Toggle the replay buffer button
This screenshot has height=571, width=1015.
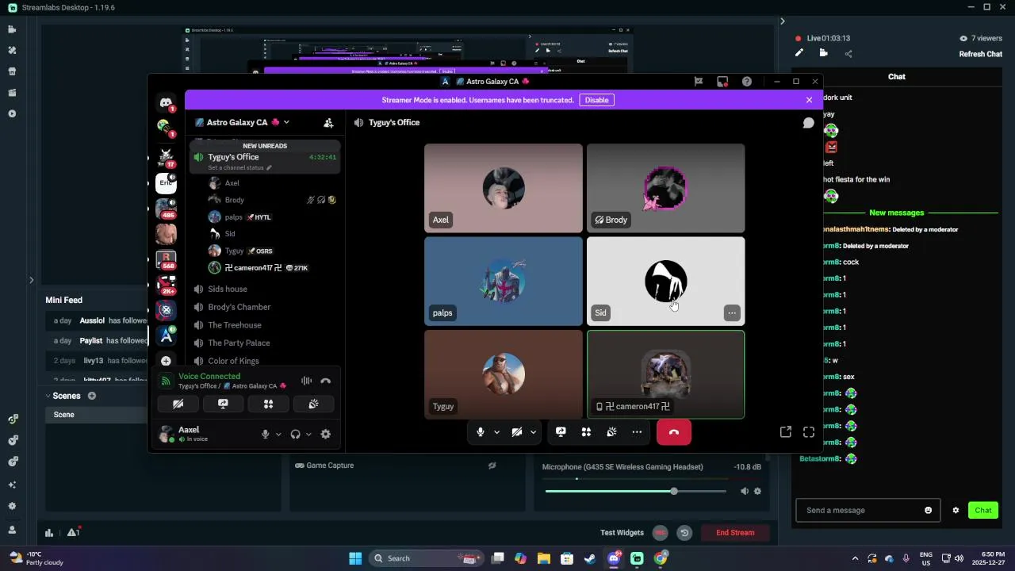click(x=684, y=533)
